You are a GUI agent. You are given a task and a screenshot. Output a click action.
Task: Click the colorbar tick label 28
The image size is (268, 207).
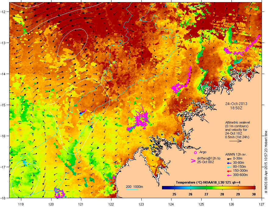pyautogui.click(x=222, y=194)
